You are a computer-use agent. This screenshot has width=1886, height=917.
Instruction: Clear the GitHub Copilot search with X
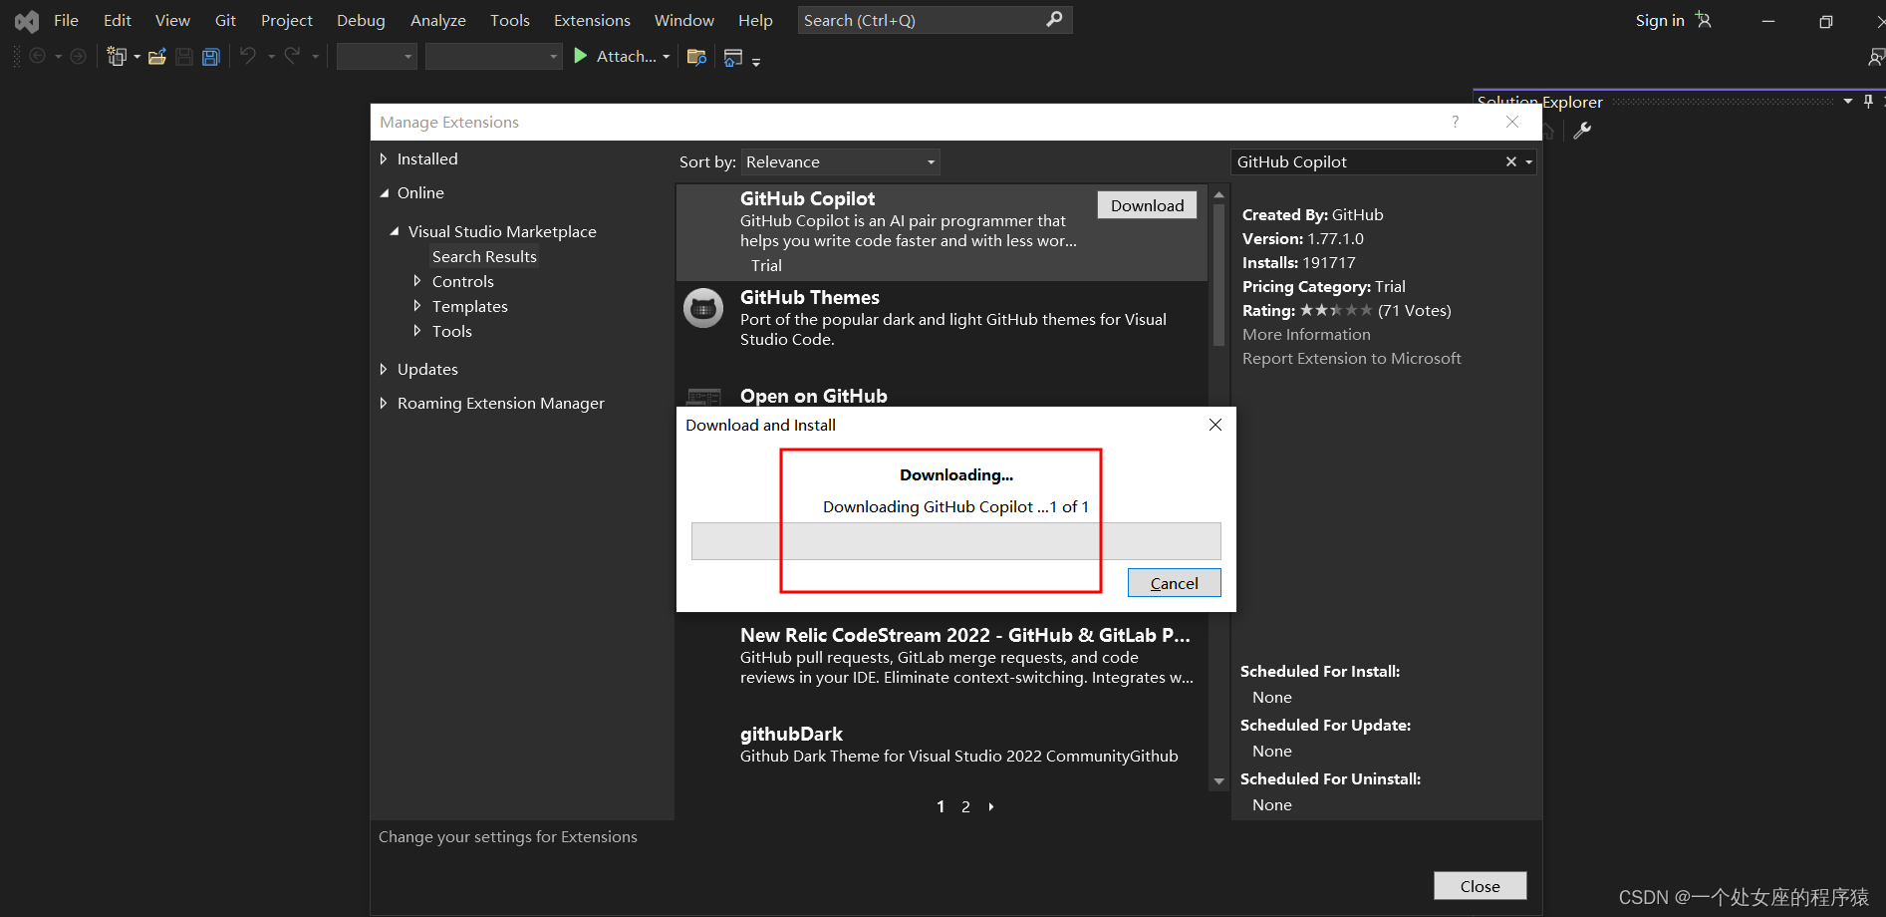click(1510, 161)
